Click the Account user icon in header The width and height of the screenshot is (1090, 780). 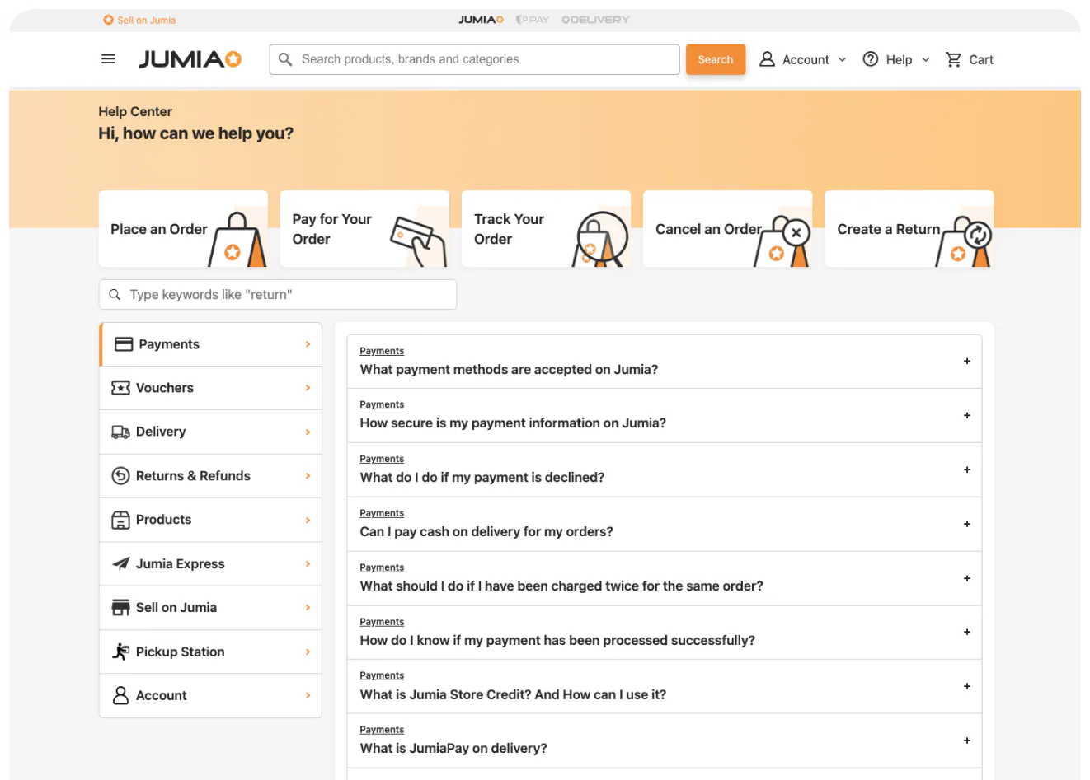(x=767, y=59)
